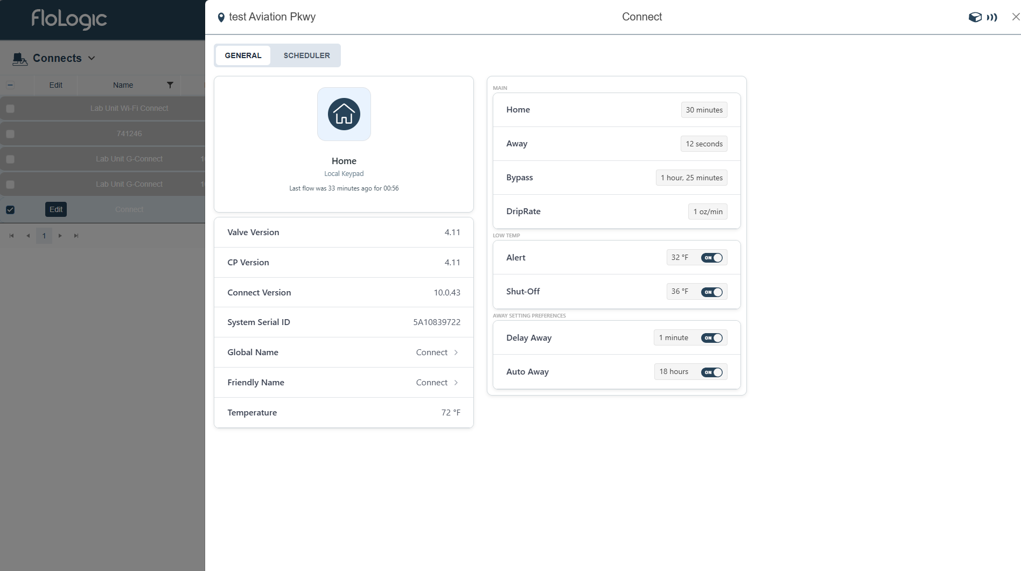Screen dimensions: 1021x571
Task: Click the Edit button on the Connect row
Action: point(55,209)
